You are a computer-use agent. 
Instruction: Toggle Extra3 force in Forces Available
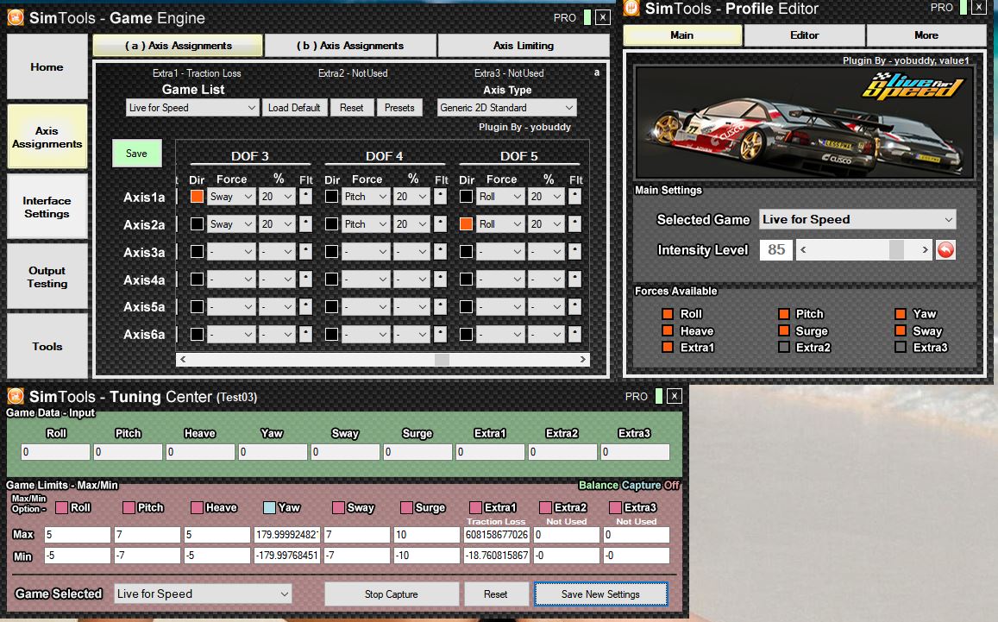pyautogui.click(x=901, y=347)
